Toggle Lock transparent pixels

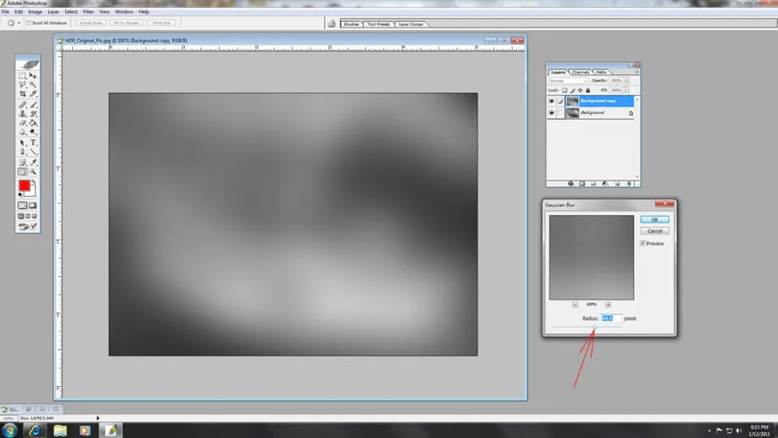point(565,90)
